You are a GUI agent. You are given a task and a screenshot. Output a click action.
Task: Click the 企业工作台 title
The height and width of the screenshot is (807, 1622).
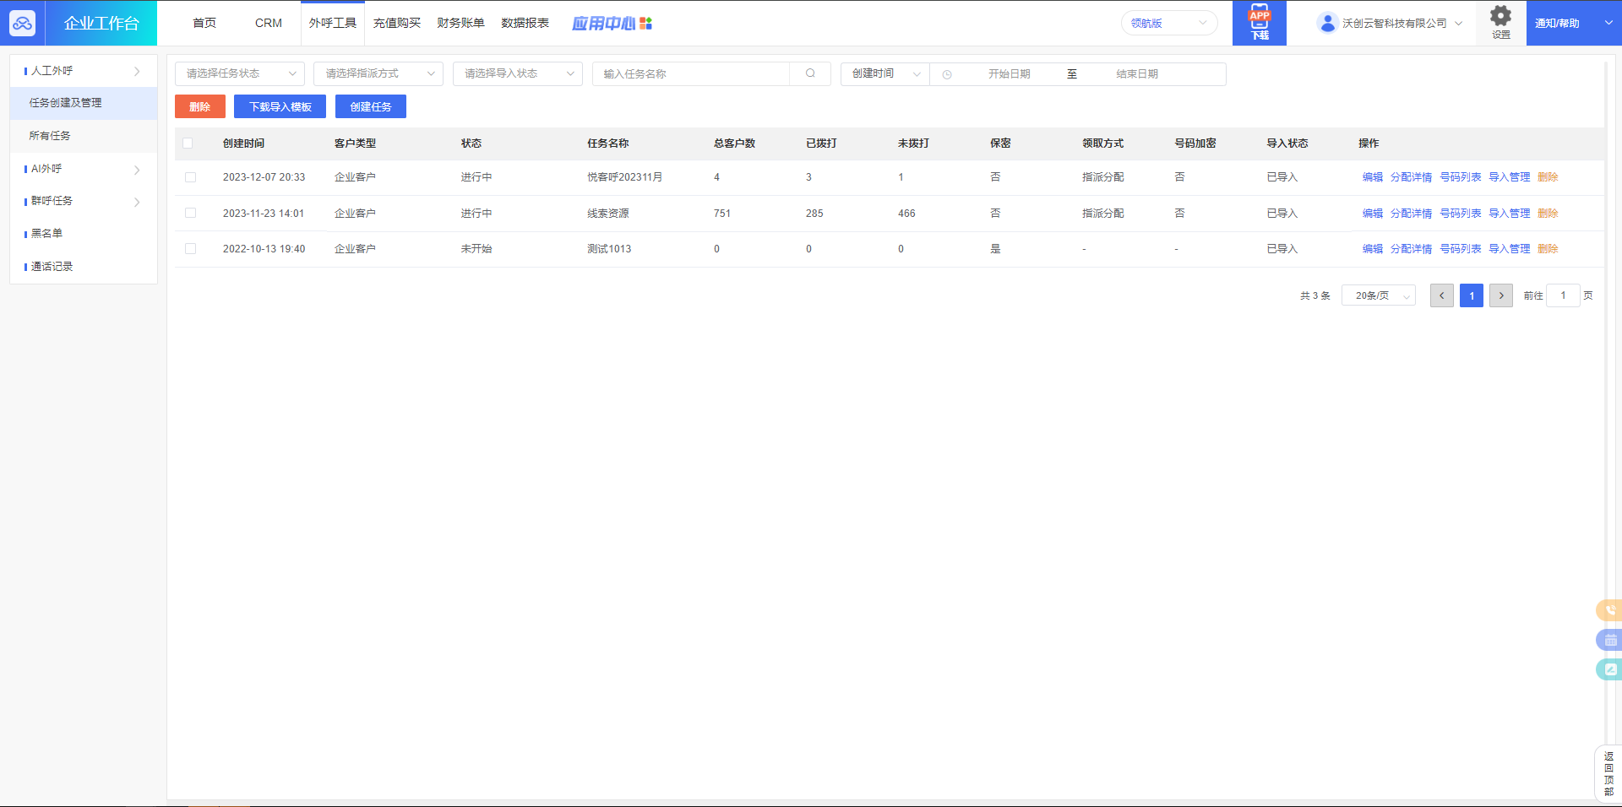click(101, 23)
